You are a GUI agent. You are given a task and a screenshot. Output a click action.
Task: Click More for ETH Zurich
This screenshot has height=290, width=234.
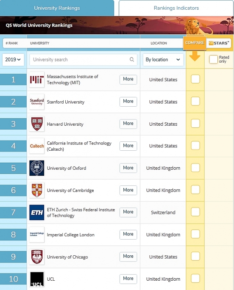128,212
